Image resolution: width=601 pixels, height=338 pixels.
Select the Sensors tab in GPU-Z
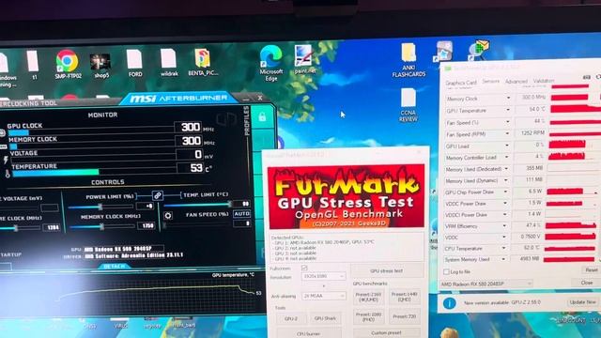tap(490, 82)
